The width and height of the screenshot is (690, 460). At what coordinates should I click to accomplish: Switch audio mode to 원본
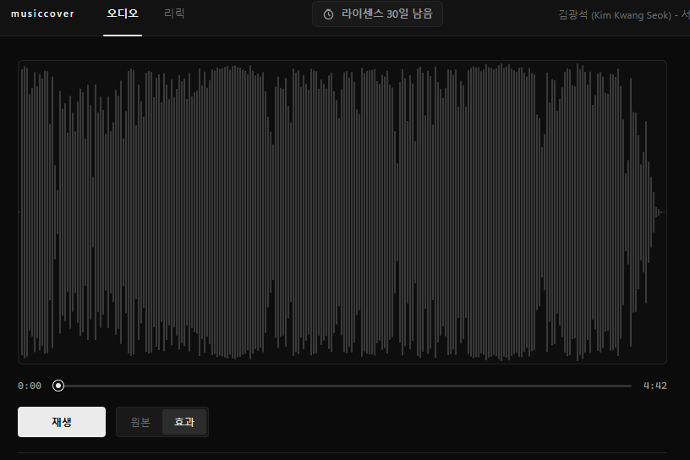[140, 422]
